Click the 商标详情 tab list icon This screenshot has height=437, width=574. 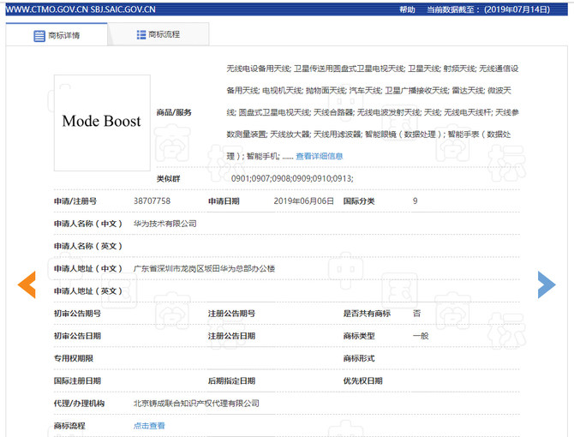pyautogui.click(x=39, y=36)
